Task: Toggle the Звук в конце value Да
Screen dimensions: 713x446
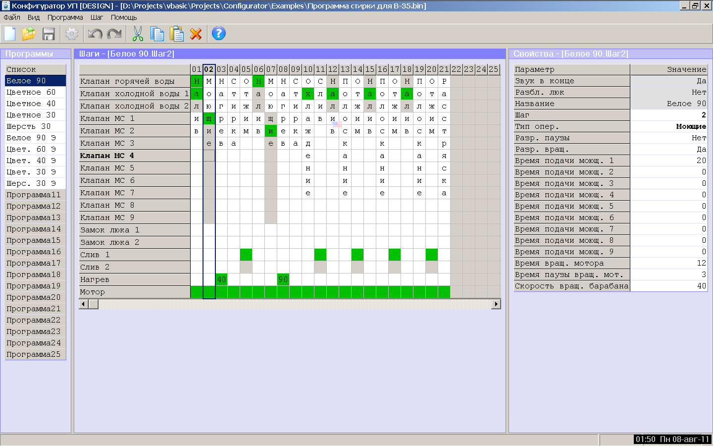Action: tap(668, 81)
